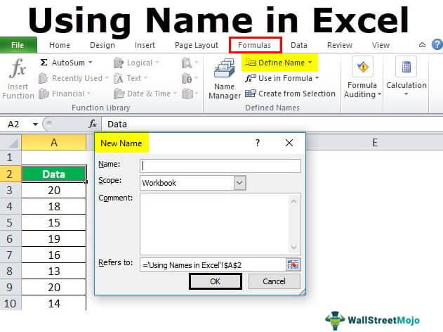Screen dimensions: 443x332
Task: Open Financial functions list
Action: pyautogui.click(x=64, y=94)
